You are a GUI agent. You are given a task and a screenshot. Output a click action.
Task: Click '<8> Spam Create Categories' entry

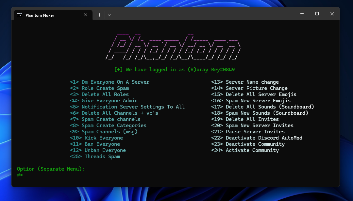pyautogui.click(x=108, y=126)
